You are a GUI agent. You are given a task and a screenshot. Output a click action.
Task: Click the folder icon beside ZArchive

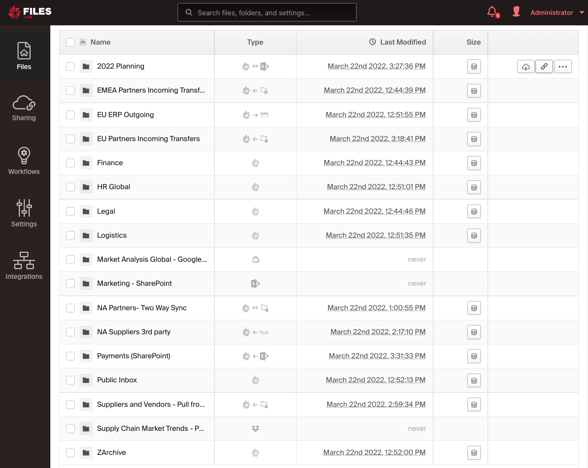tap(86, 452)
